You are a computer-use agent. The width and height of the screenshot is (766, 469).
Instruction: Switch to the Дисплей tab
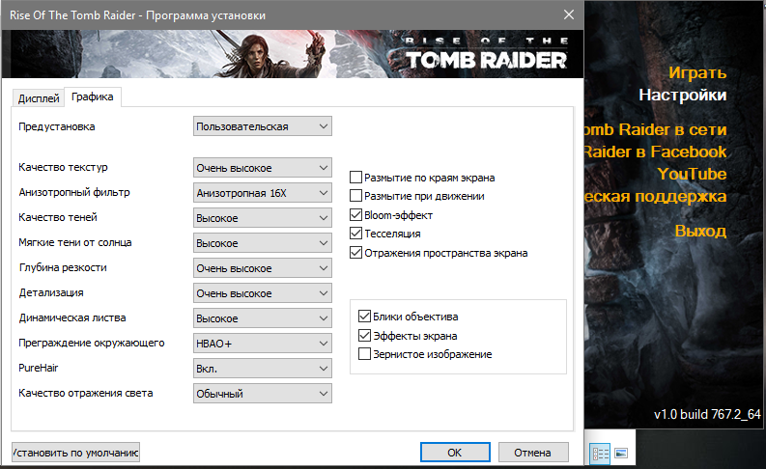[x=39, y=98]
